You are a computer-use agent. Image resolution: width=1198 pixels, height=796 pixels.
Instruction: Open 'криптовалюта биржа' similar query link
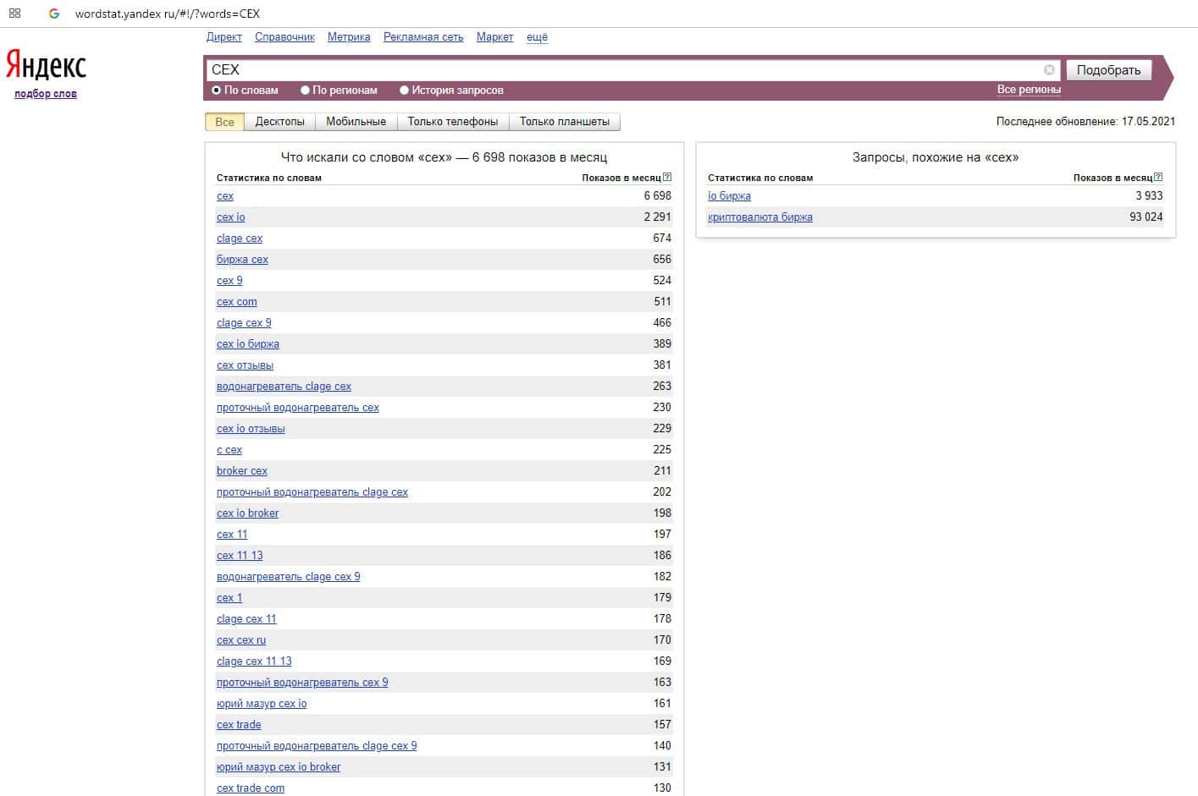click(759, 217)
